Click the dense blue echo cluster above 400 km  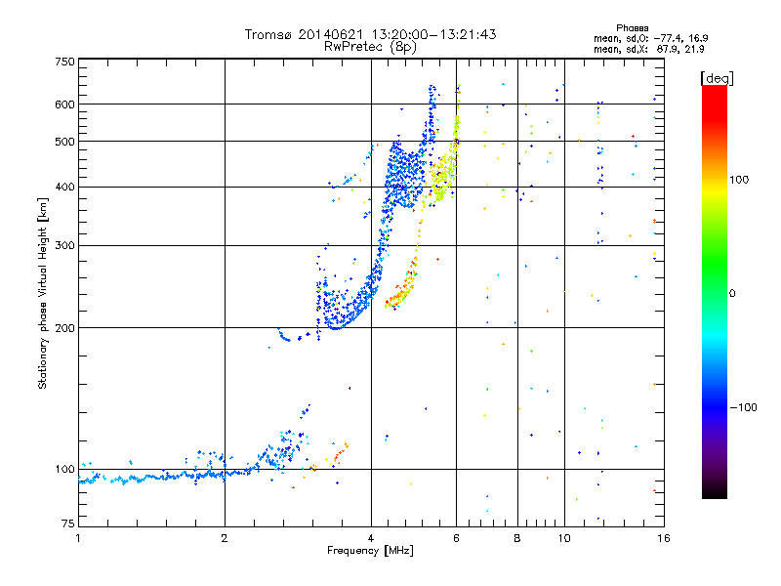404,175
